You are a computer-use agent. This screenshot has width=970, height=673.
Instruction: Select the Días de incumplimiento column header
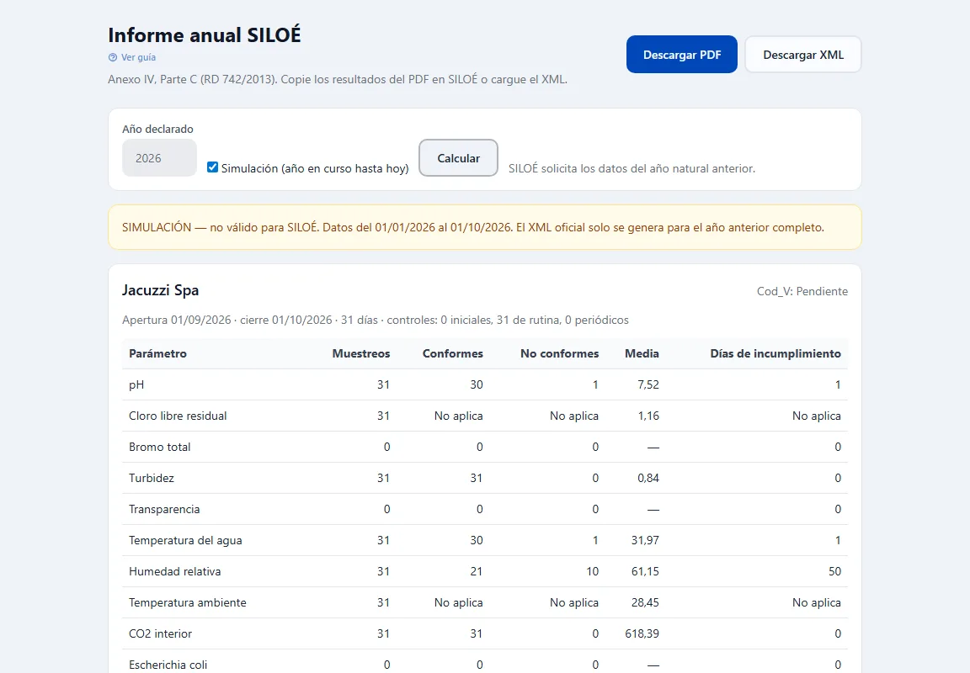775,353
